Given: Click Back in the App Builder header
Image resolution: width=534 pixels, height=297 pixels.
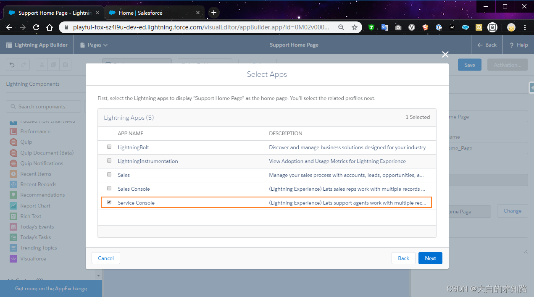Looking at the screenshot, I should [x=487, y=45].
